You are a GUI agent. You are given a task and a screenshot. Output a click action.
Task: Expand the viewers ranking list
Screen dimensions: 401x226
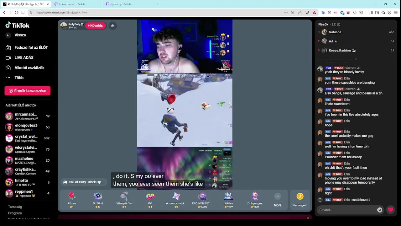pos(356,59)
